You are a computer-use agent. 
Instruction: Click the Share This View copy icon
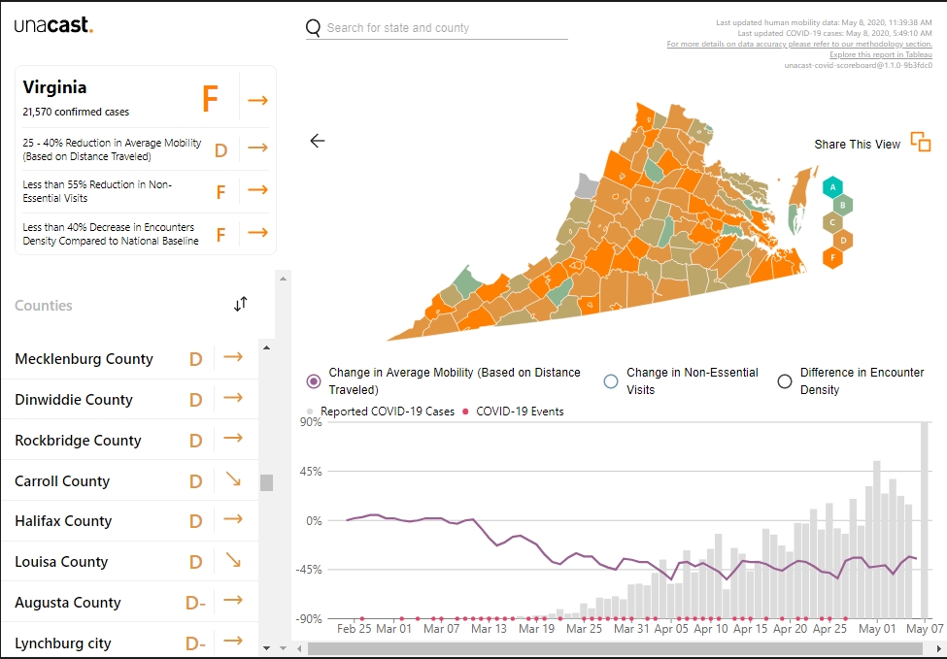(x=921, y=143)
